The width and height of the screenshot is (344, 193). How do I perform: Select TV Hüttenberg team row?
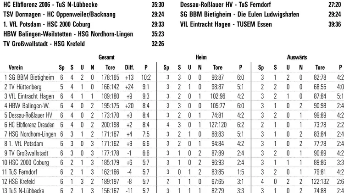click(24, 86)
